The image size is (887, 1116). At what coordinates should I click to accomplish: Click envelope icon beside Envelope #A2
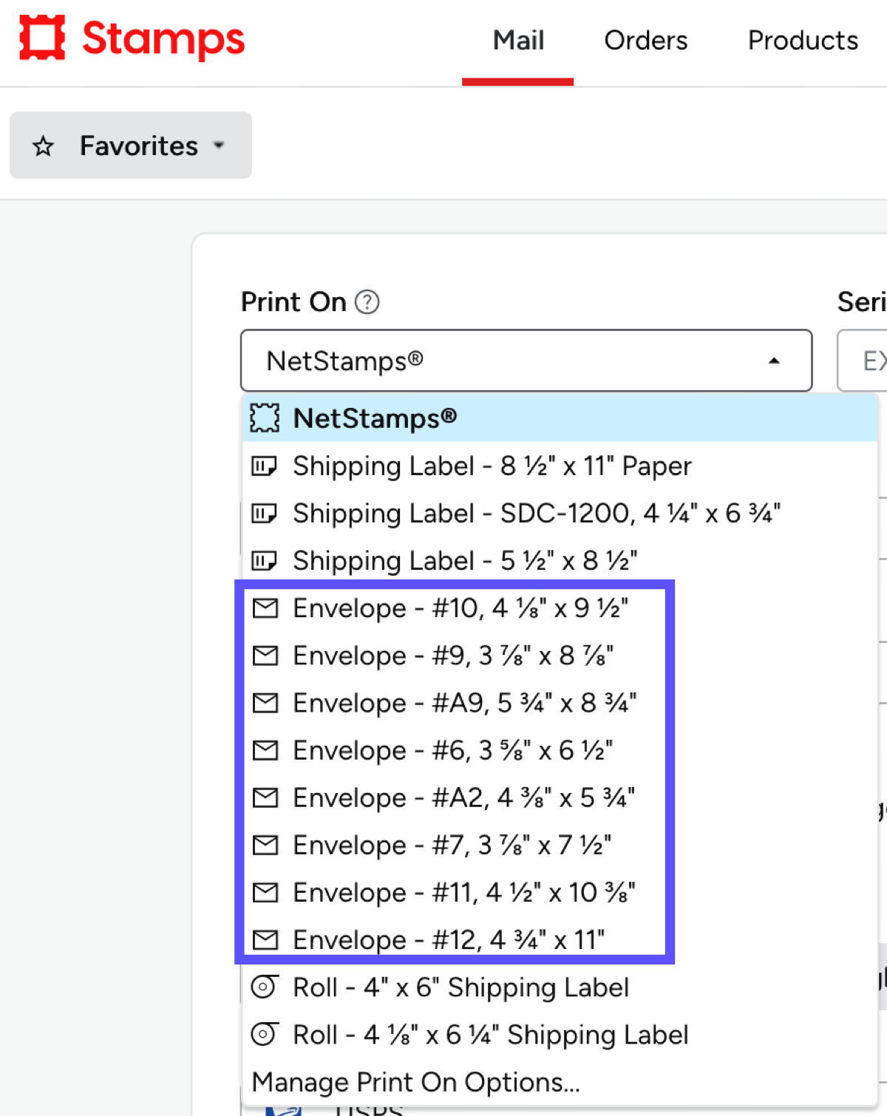[265, 797]
